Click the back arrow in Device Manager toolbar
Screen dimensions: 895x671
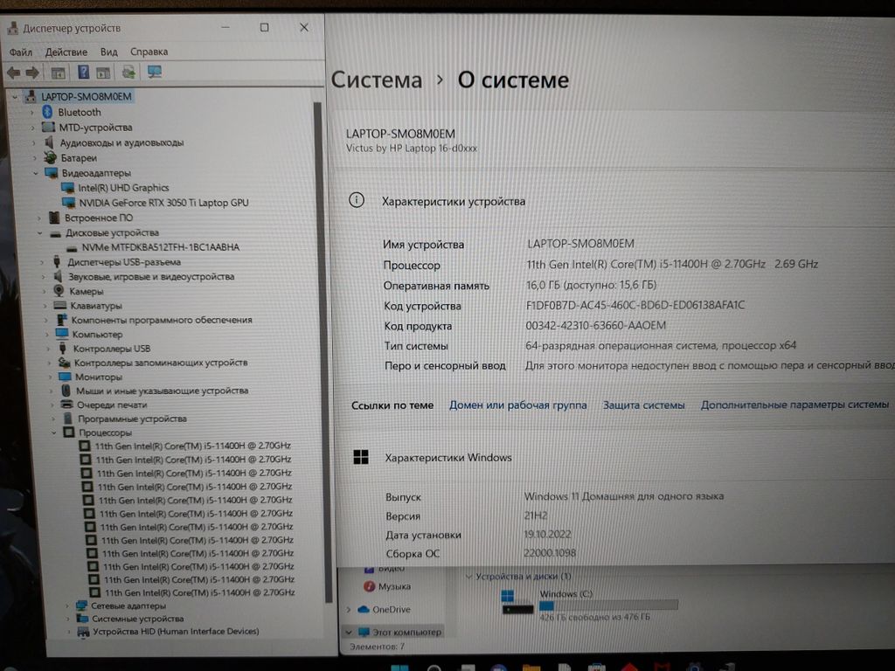tap(13, 73)
